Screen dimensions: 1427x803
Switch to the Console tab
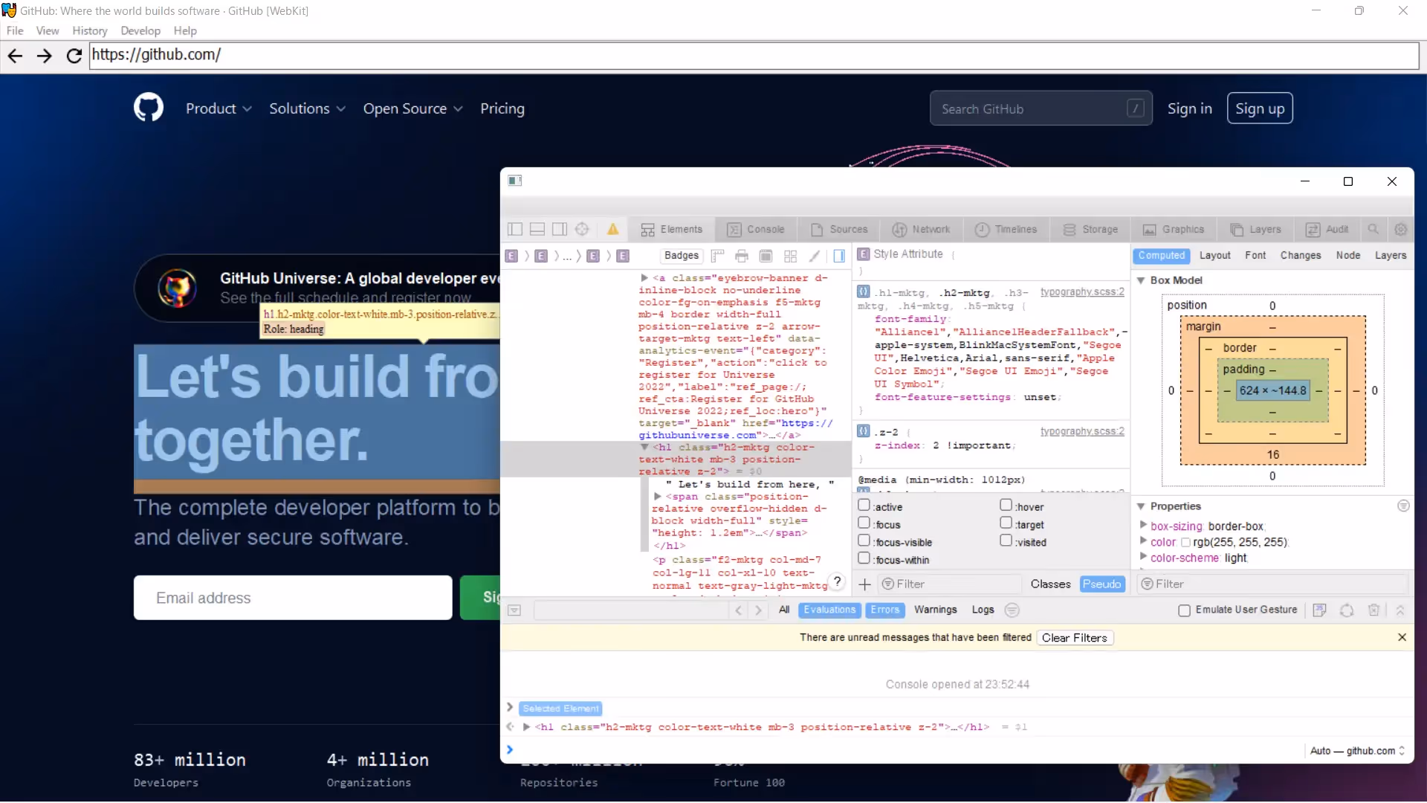pos(756,230)
